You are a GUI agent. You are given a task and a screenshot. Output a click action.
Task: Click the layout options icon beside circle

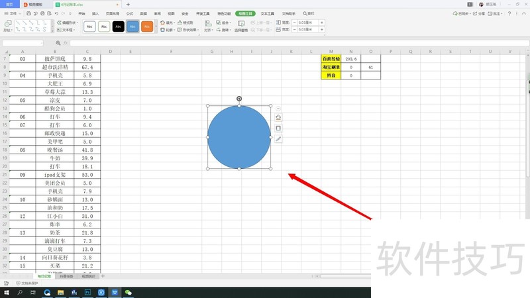click(x=278, y=109)
